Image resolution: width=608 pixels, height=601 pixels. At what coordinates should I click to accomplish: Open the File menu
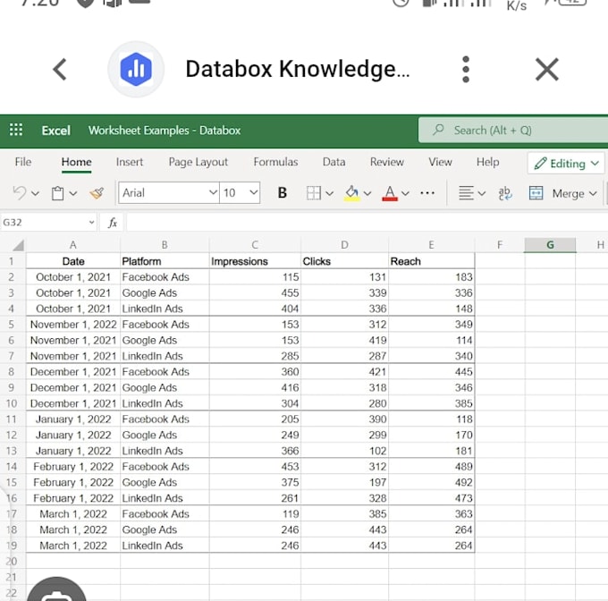coord(23,162)
